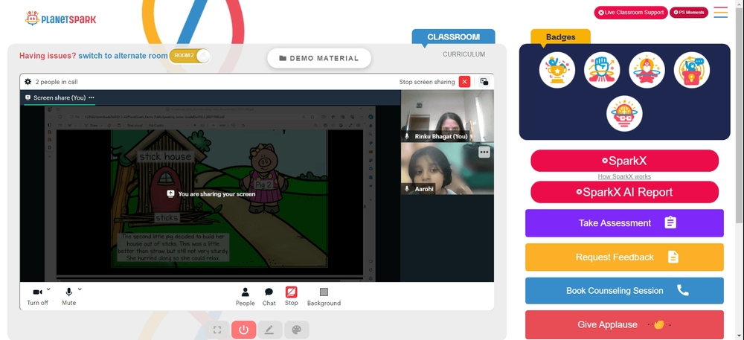The image size is (744, 340).
Task: Select the glasses brain badge
Action: 624,115
